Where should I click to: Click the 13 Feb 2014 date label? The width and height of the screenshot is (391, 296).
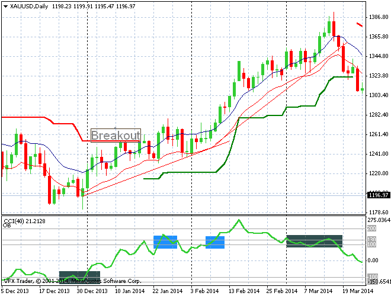coord(245,291)
